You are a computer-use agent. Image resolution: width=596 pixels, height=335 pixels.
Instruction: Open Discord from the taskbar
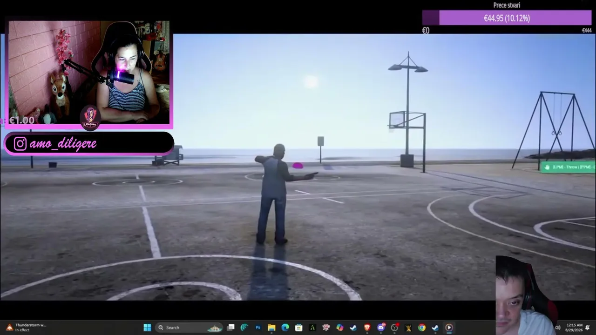[381, 328]
